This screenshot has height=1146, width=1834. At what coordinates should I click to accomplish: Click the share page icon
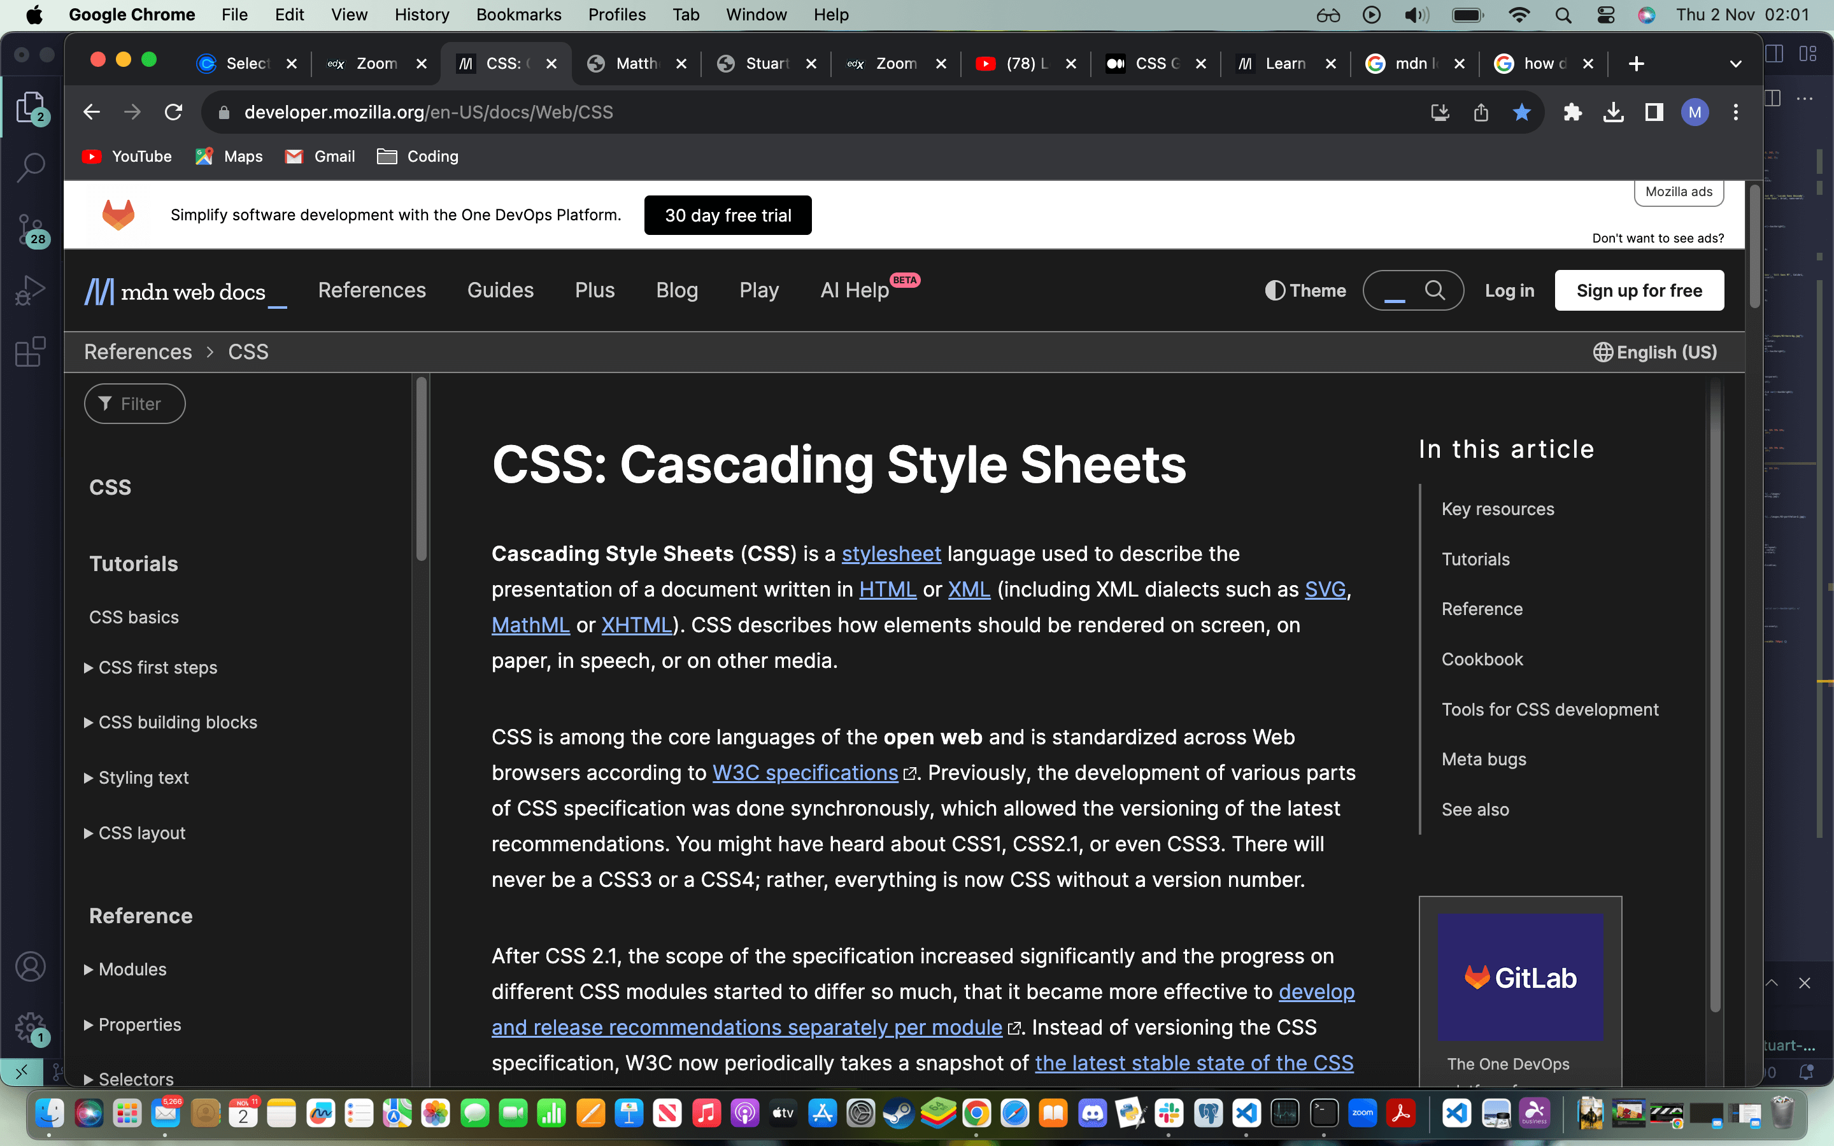pyautogui.click(x=1481, y=112)
